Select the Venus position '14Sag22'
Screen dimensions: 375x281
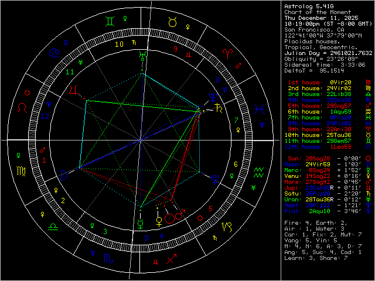coord(318,176)
